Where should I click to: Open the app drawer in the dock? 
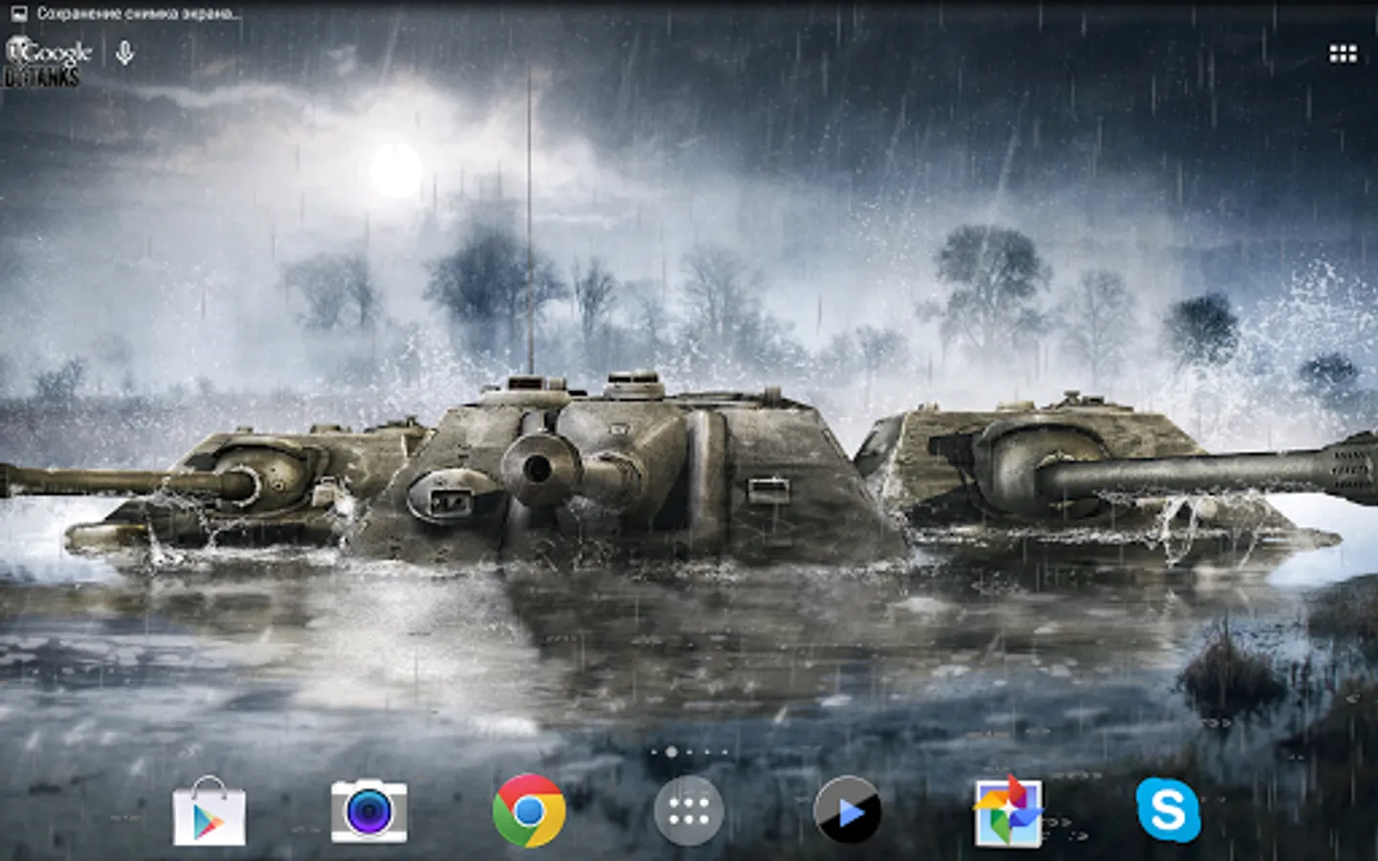[x=689, y=811]
